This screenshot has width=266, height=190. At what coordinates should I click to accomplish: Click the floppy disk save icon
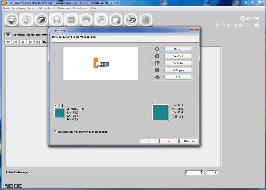pos(57,20)
